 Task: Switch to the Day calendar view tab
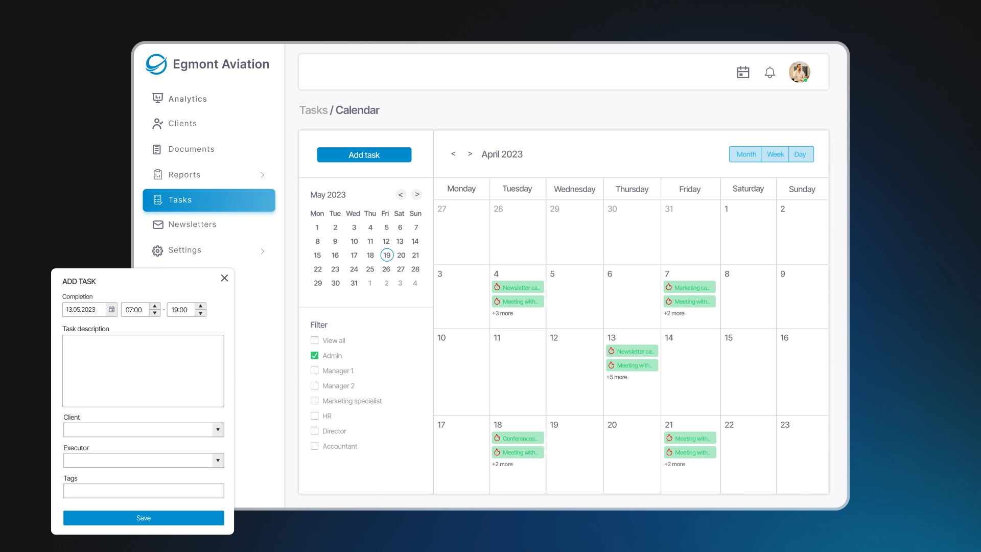coord(801,154)
